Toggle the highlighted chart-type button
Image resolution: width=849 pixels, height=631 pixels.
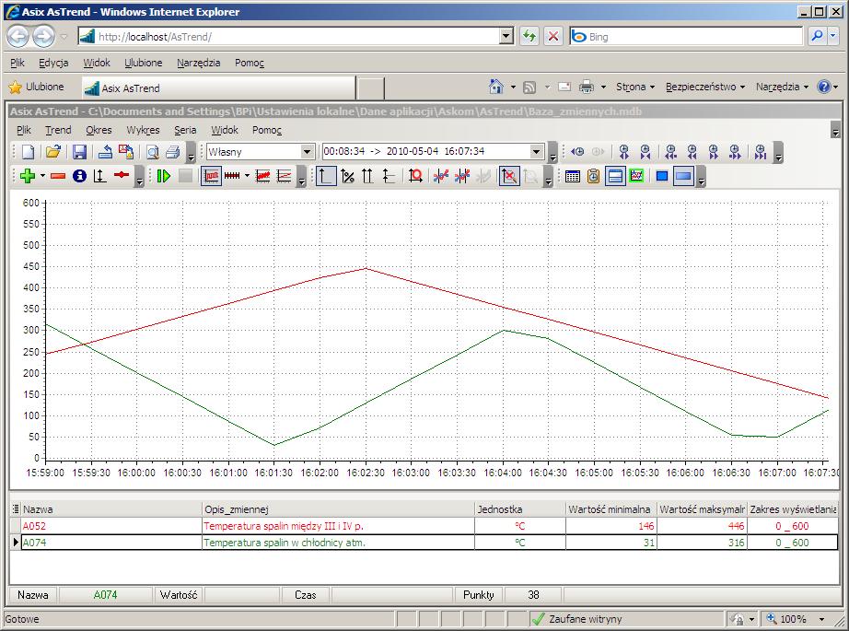211,176
